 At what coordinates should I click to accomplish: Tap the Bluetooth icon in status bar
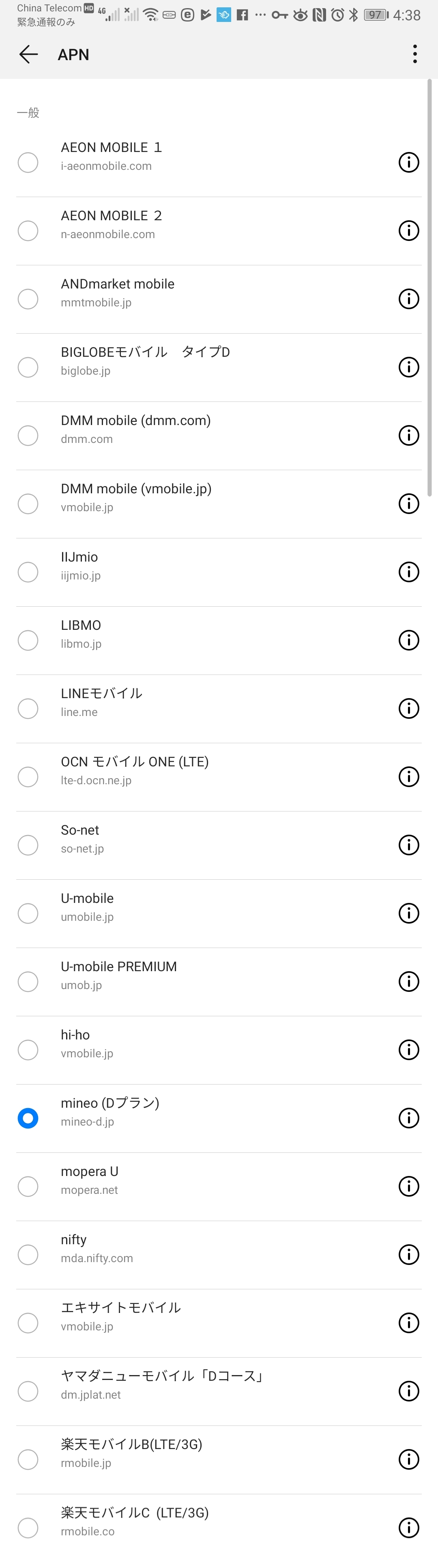353,15
